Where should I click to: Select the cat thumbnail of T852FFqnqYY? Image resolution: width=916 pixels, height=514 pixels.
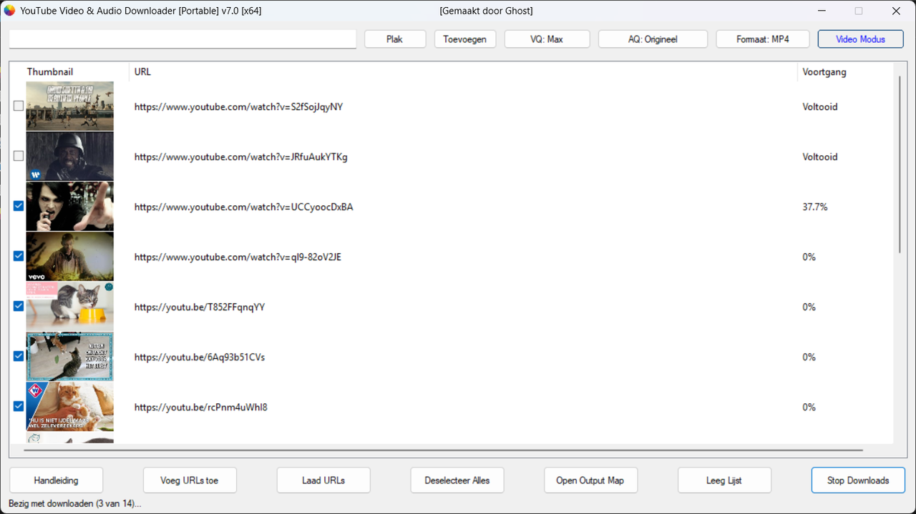click(69, 307)
